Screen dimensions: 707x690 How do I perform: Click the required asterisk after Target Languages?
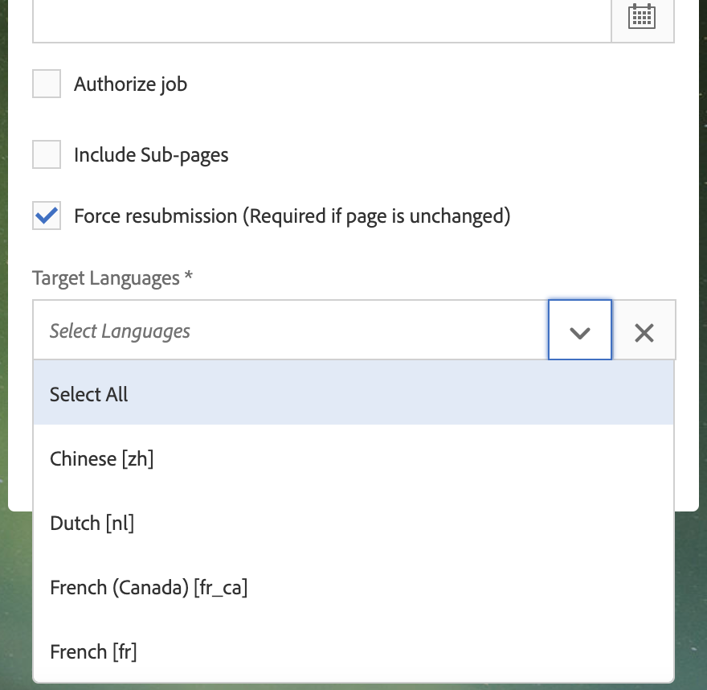tap(189, 277)
